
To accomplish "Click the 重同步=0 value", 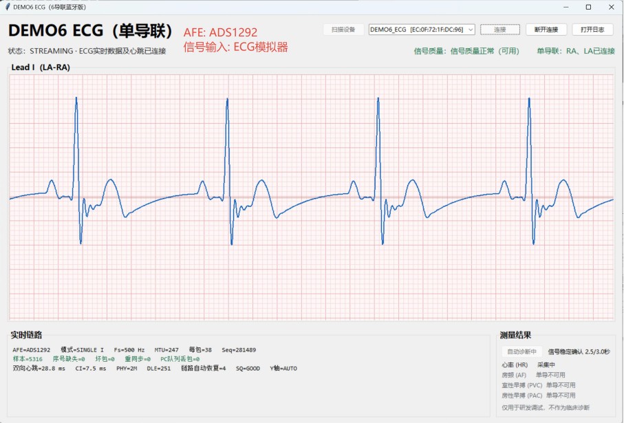I will click(x=138, y=359).
